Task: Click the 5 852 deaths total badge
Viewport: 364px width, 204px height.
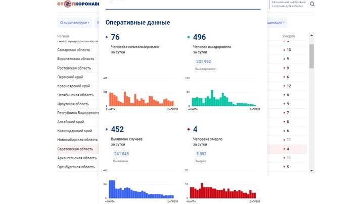Action: (x=201, y=154)
